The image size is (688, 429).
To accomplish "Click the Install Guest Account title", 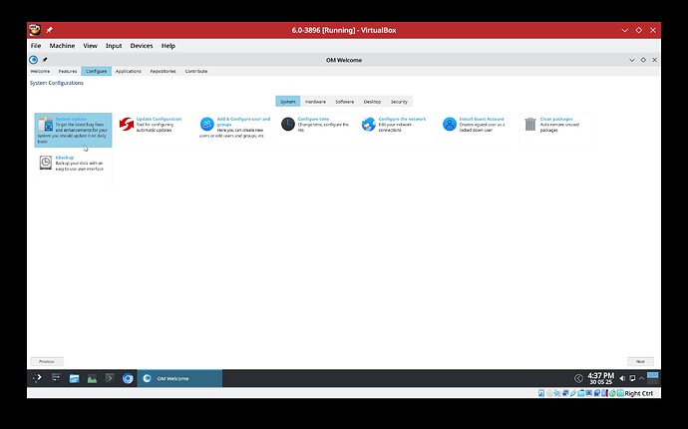I will point(482,119).
